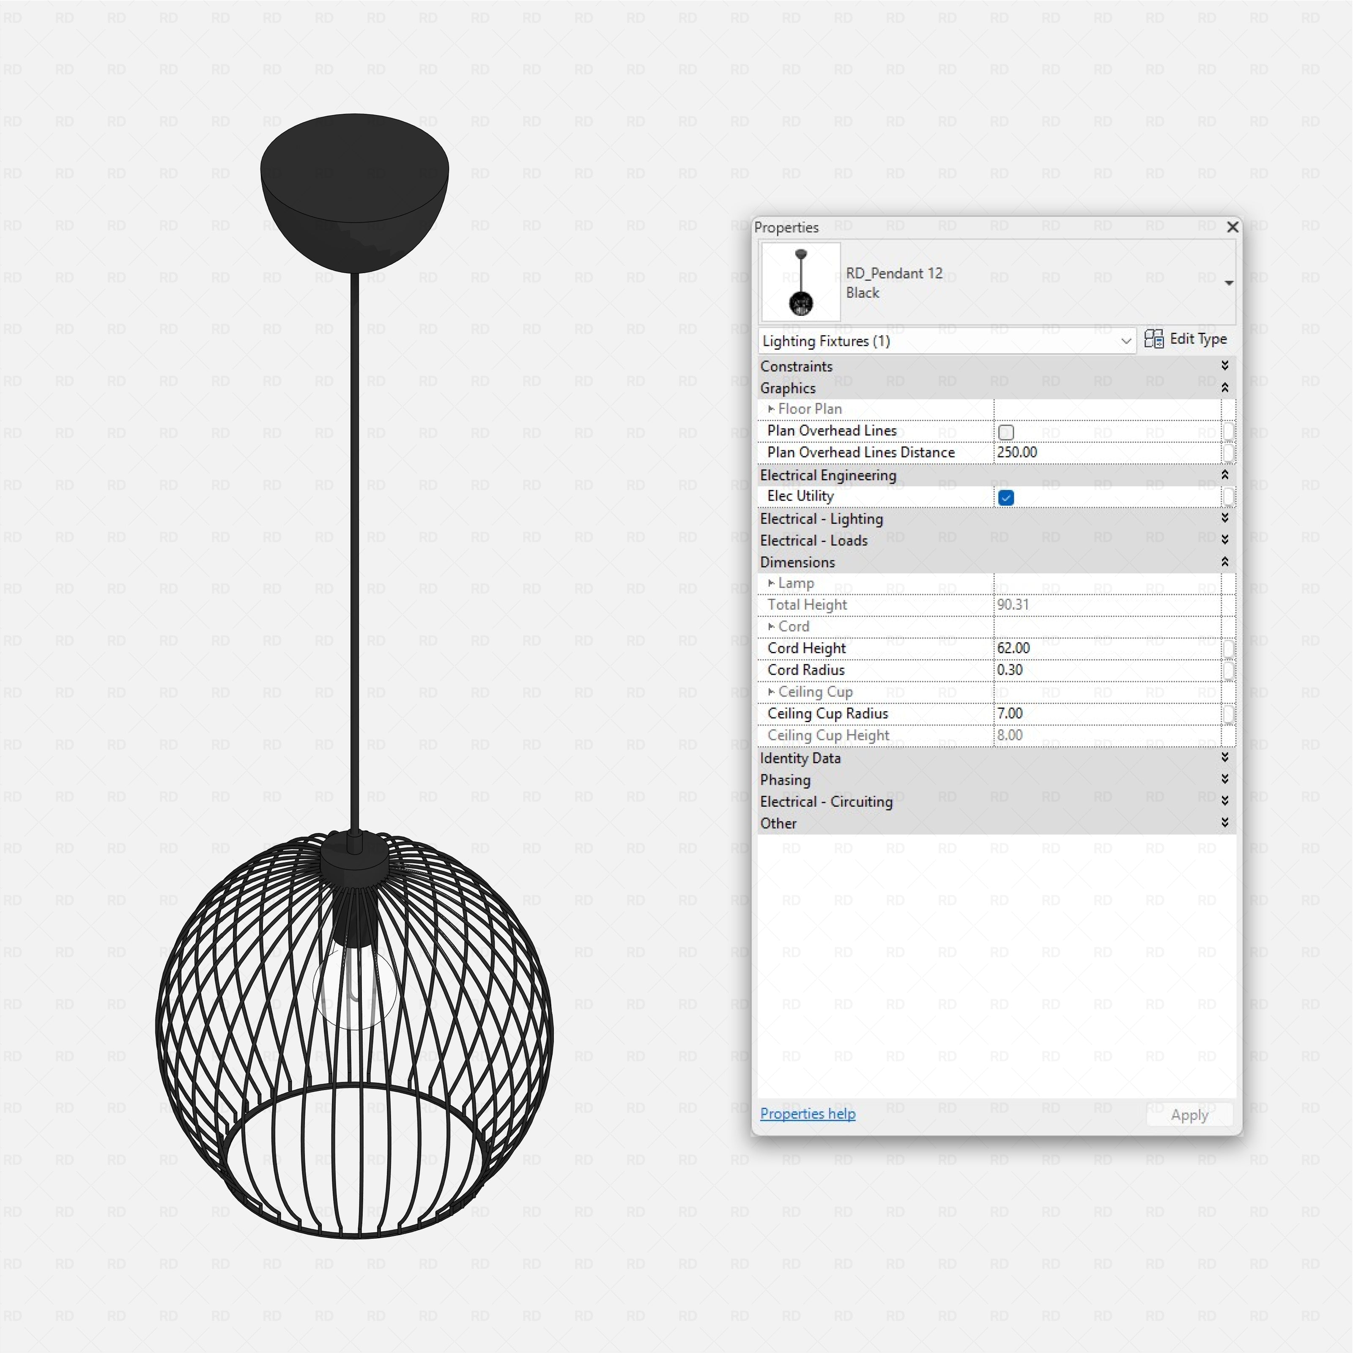Expand the Phasing section
Image resolution: width=1353 pixels, height=1353 pixels.
click(x=1224, y=779)
